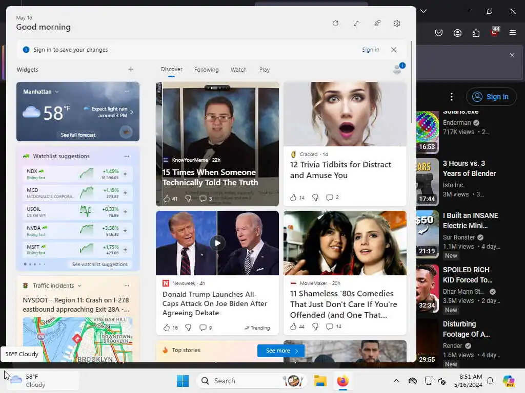Screen dimensions: 525x393
Task: Open comments on Newsweek article
Action: [x=203, y=327]
